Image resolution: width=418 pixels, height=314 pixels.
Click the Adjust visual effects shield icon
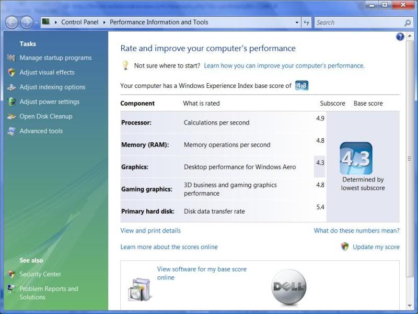point(11,72)
